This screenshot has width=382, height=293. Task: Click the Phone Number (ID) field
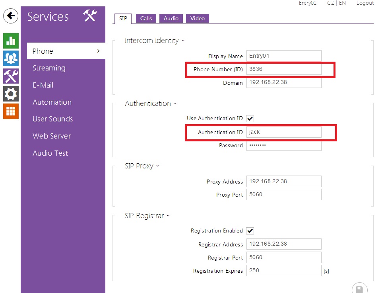point(283,69)
